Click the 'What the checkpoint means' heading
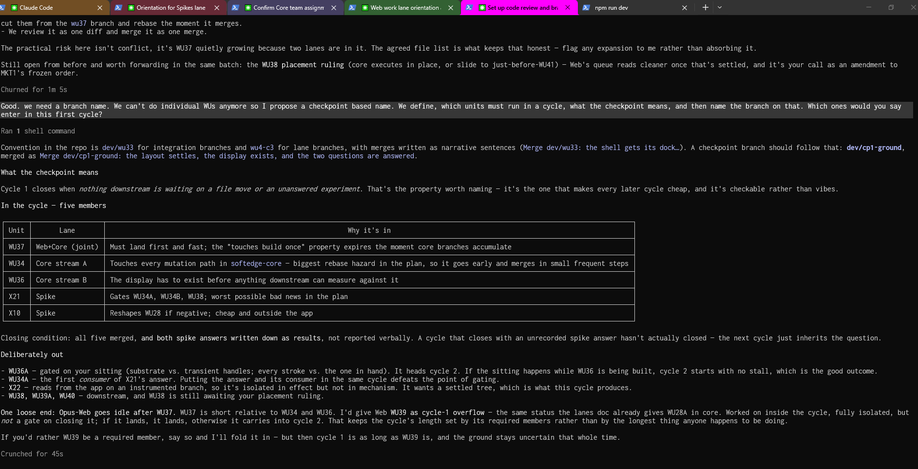This screenshot has width=918, height=469. click(49, 172)
